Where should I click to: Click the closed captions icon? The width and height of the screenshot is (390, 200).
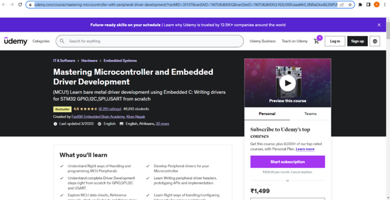121,124
